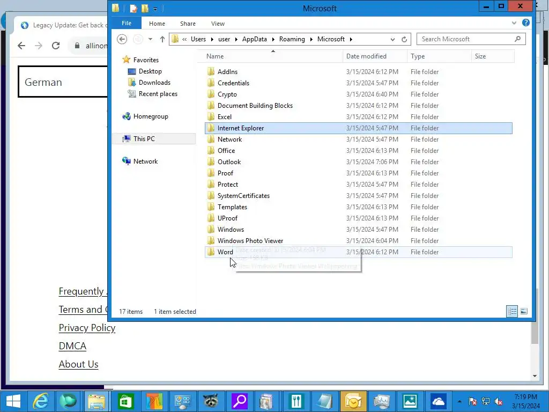Click Users in the address breadcrumb
The height and width of the screenshot is (412, 549).
tap(198, 39)
